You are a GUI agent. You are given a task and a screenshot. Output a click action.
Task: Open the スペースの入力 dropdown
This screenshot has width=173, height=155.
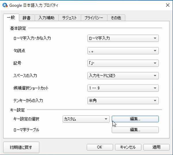click(123, 76)
